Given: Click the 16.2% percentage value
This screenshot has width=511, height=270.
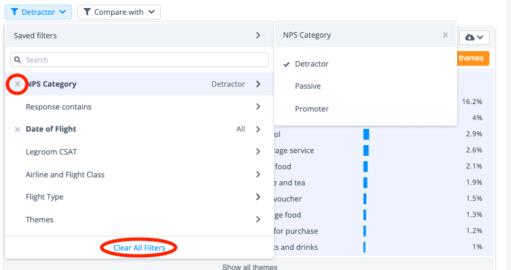Looking at the screenshot, I should [472, 101].
